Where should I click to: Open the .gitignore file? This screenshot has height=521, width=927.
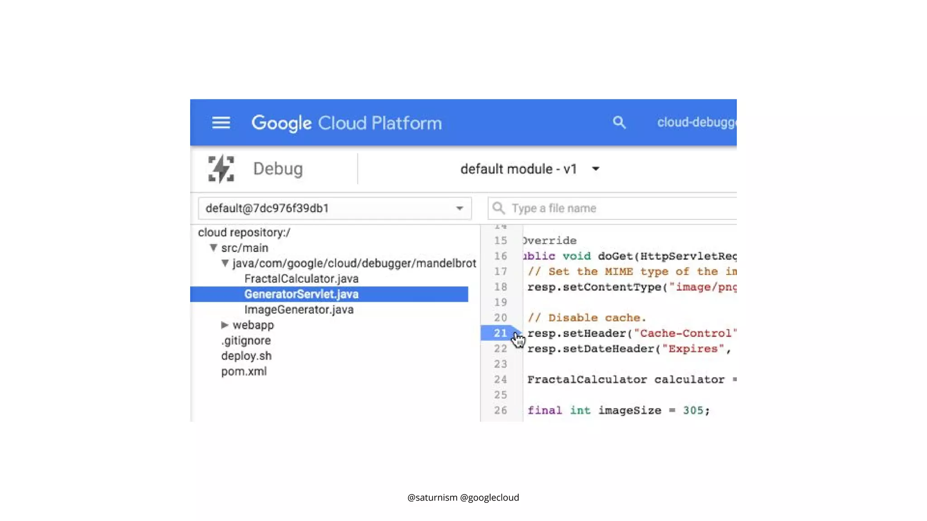[246, 341]
